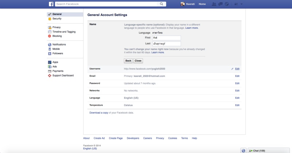Open Followers settings
Image resolution: width=292 pixels, height=153 pixels.
[x=58, y=53]
